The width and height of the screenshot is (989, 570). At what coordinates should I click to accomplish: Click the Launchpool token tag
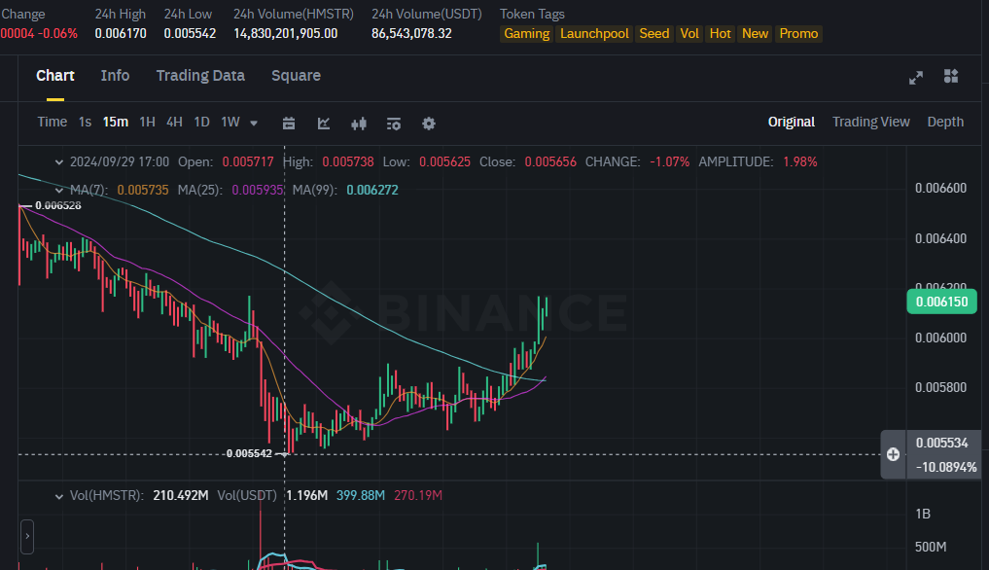(594, 33)
